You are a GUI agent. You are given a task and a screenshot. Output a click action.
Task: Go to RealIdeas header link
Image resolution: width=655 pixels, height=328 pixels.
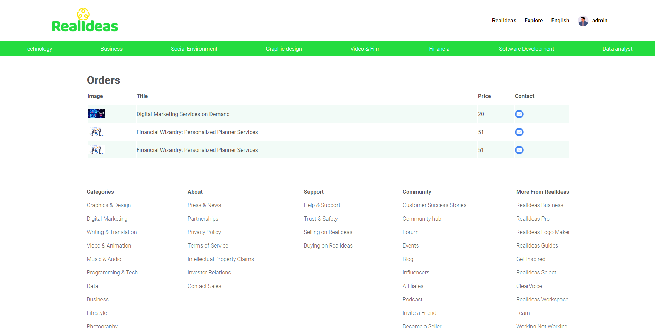[x=504, y=21]
